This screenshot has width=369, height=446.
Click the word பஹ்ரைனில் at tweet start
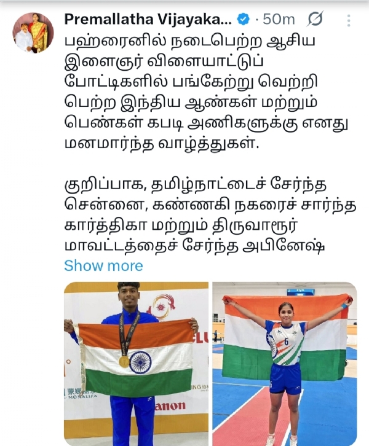(x=116, y=42)
